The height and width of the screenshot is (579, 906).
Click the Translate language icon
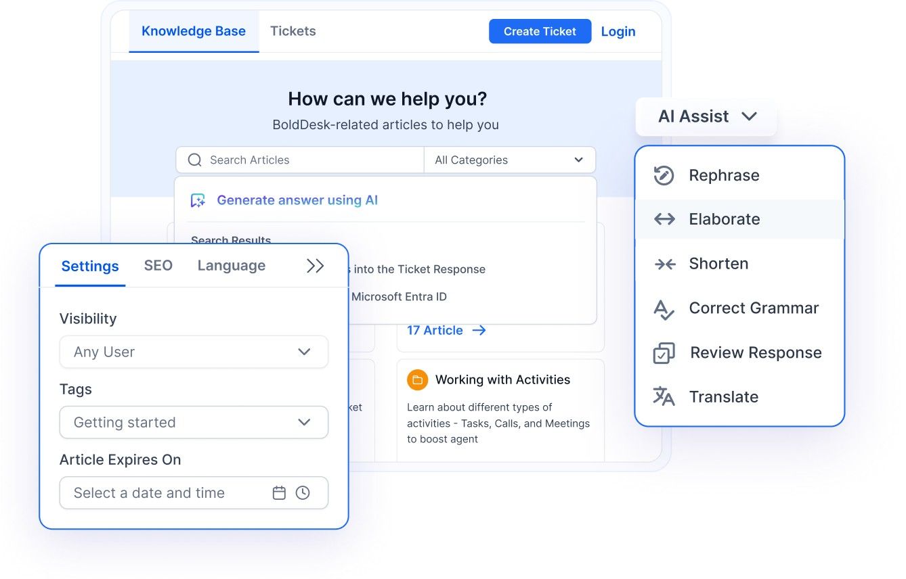click(664, 396)
